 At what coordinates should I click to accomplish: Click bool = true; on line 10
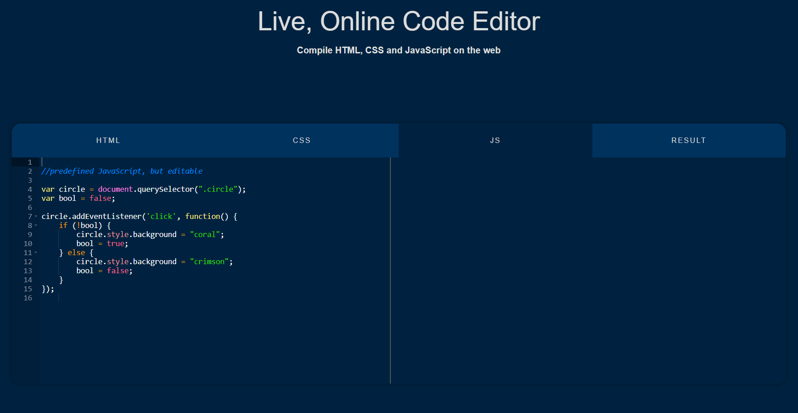(102, 243)
